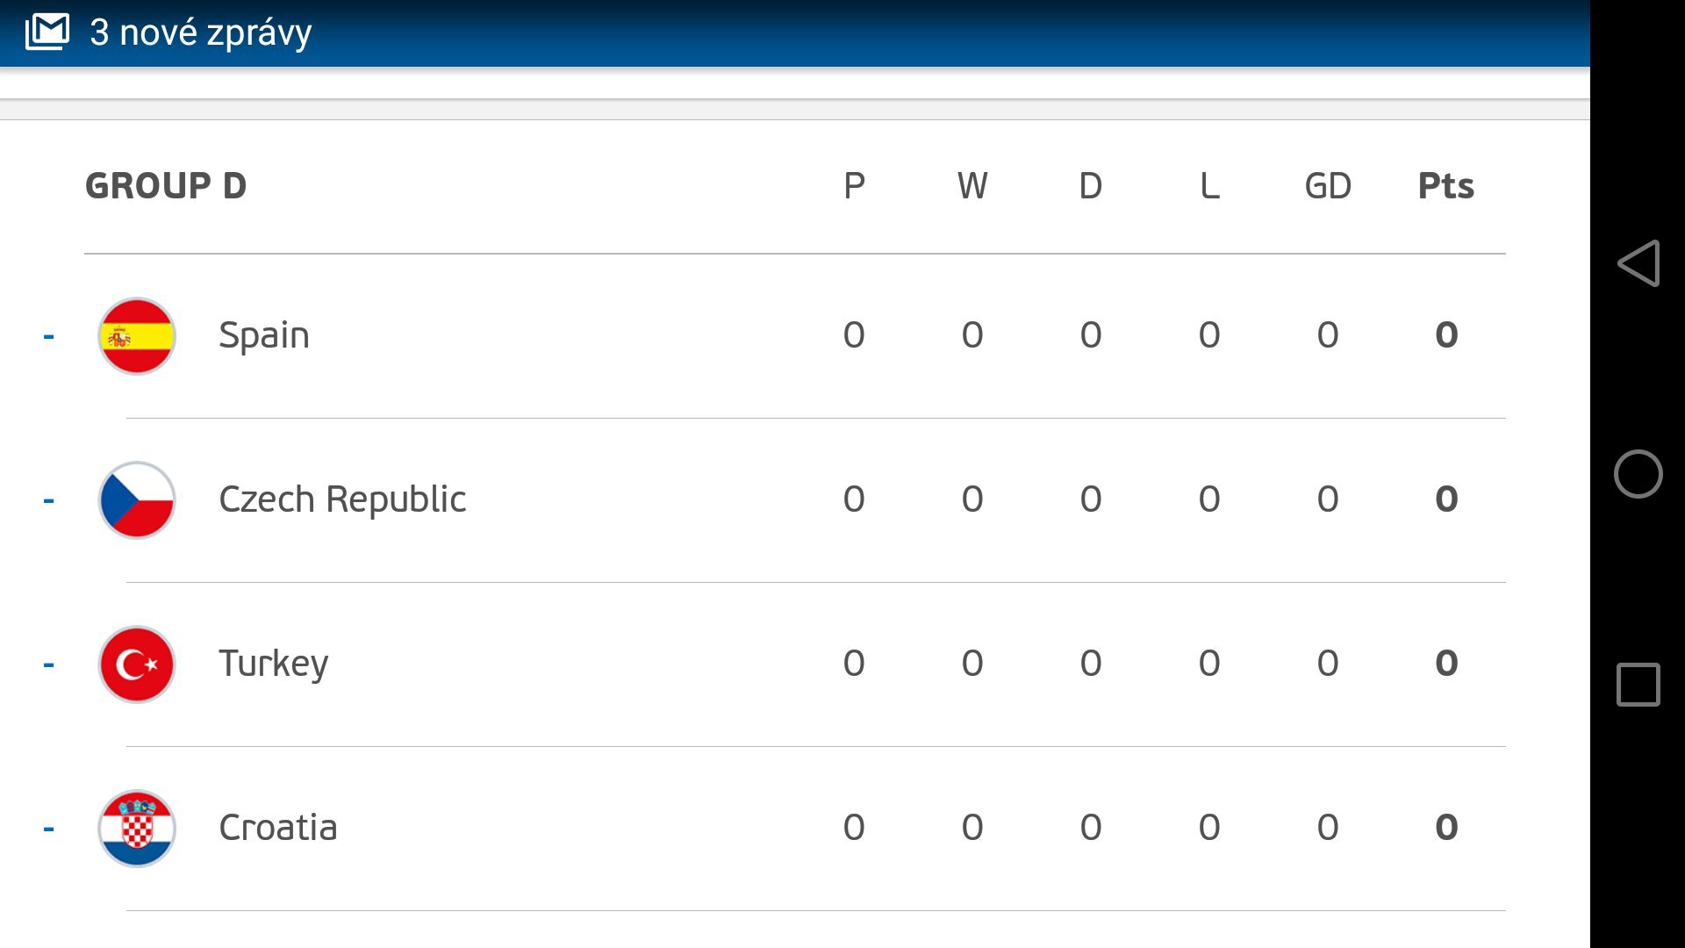Tap the Turkey flag icon
The width and height of the screenshot is (1685, 948).
136,664
